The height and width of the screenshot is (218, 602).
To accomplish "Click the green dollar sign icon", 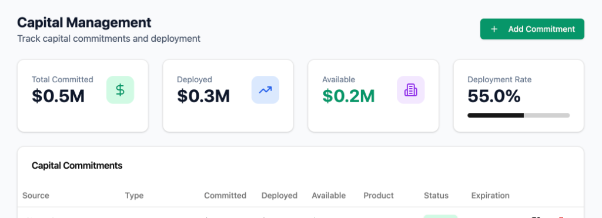I will (x=120, y=90).
